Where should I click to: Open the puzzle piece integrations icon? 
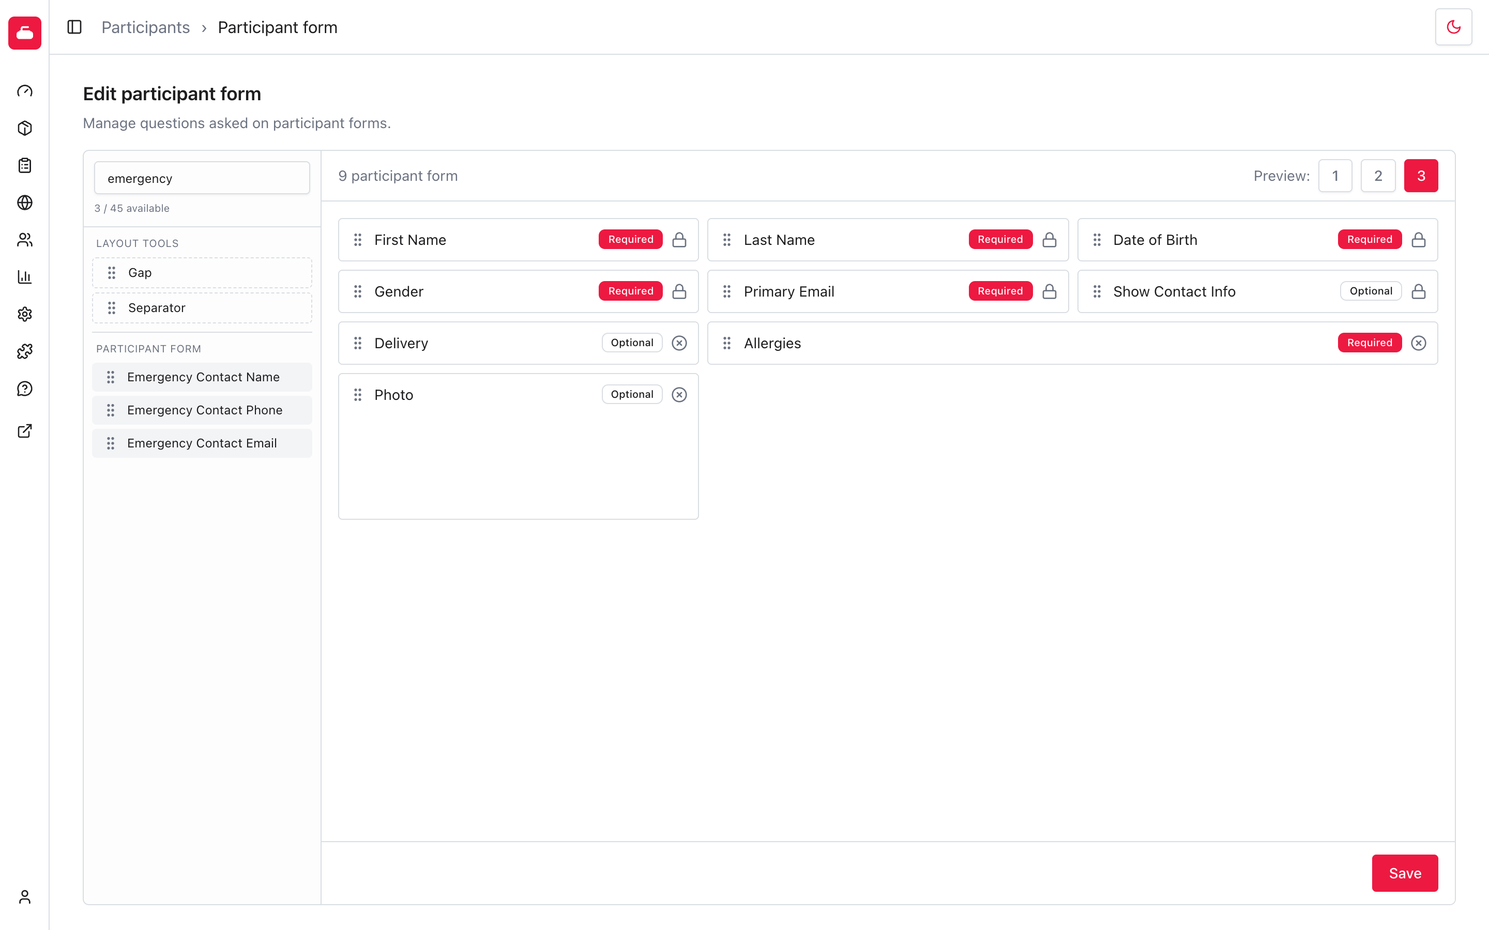pyautogui.click(x=25, y=351)
